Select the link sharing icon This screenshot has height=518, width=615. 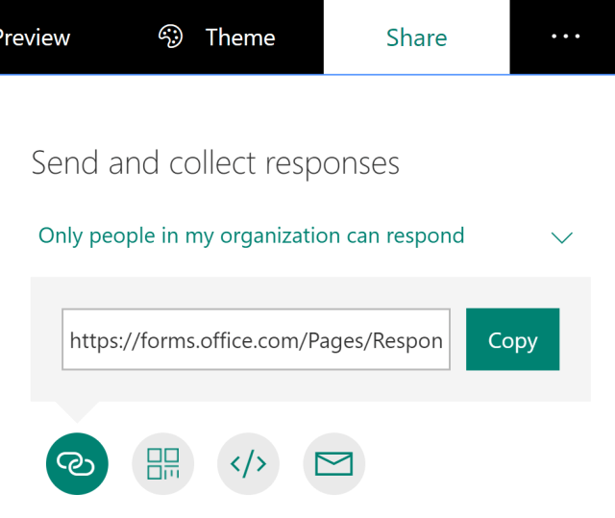(77, 464)
